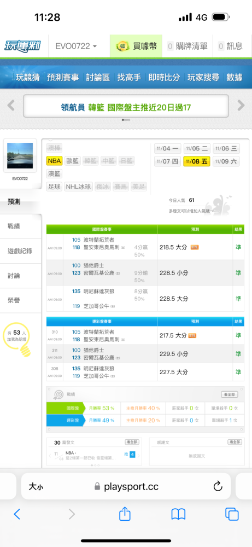Show previous banner with the left arrow
252x547 pixels.
(11, 106)
